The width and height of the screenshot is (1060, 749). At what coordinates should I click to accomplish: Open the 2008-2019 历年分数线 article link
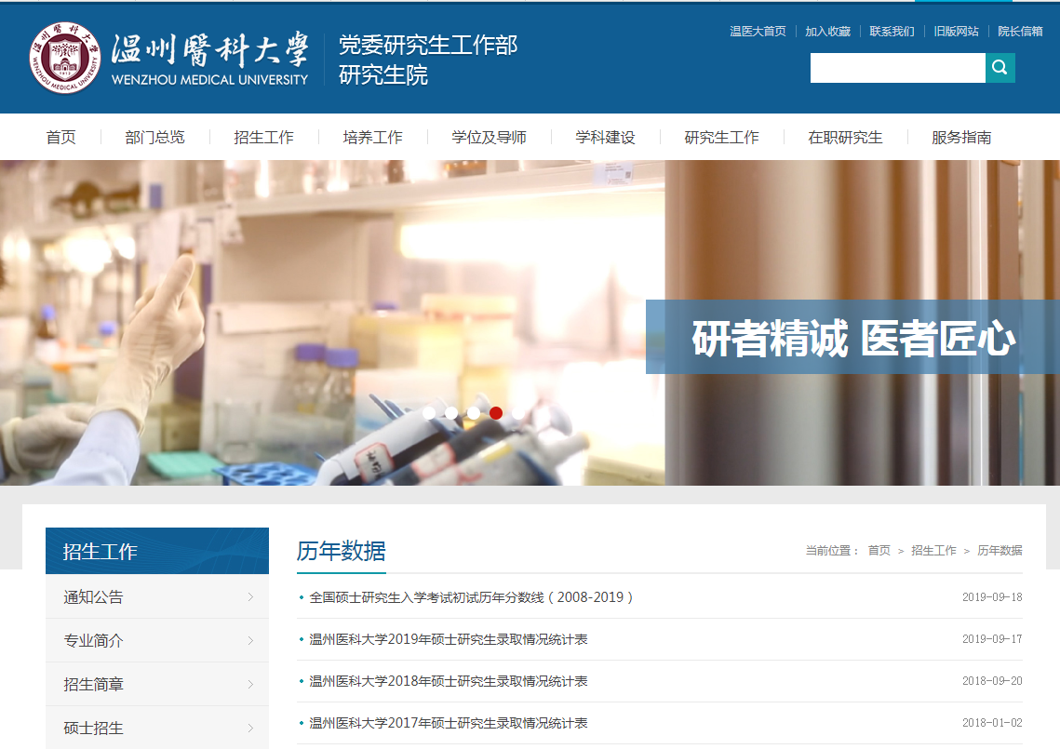(x=471, y=597)
